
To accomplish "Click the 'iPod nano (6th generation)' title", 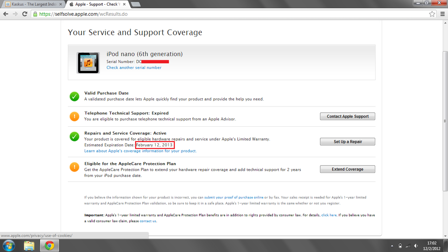I will click(145, 54).
